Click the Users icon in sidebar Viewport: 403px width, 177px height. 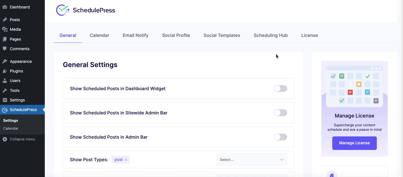(5, 81)
